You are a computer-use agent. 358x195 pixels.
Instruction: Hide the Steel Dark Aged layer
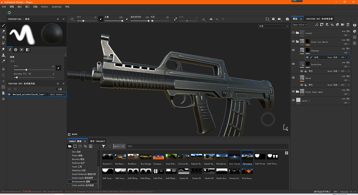click(293, 91)
